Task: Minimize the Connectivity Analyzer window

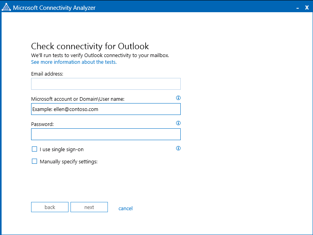Action: point(297,7)
